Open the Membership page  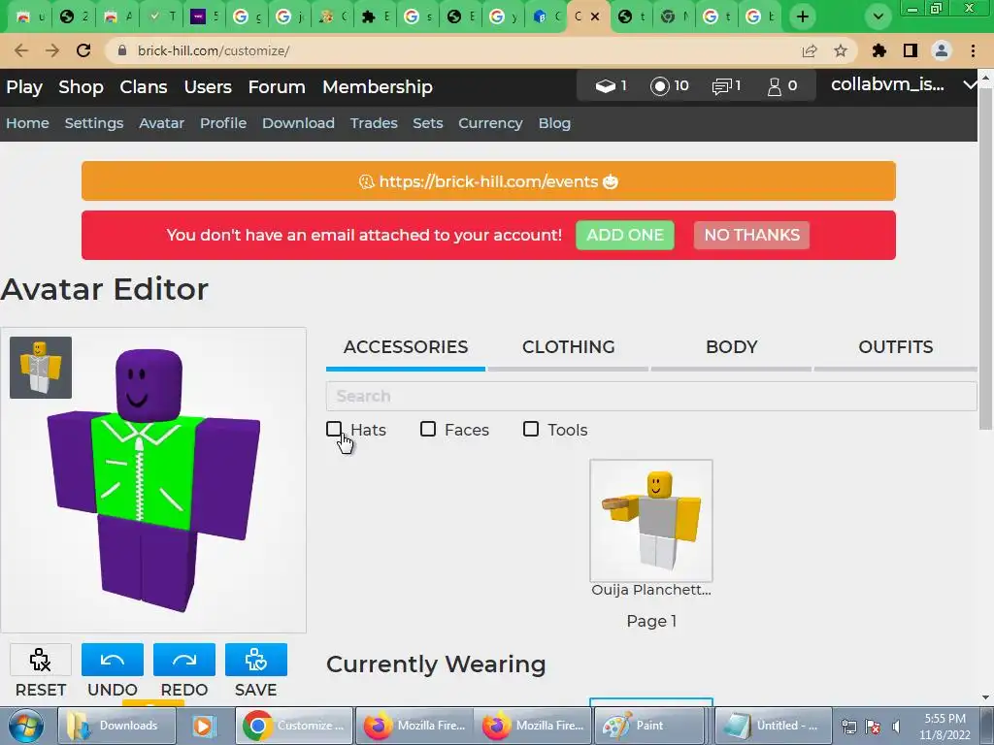tap(378, 86)
